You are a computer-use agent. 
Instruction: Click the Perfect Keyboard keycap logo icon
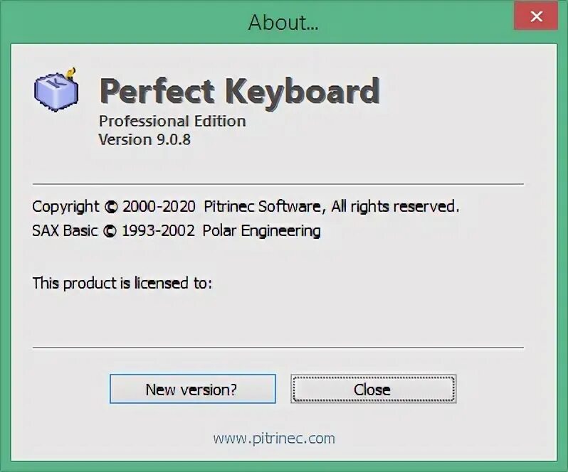click(56, 89)
